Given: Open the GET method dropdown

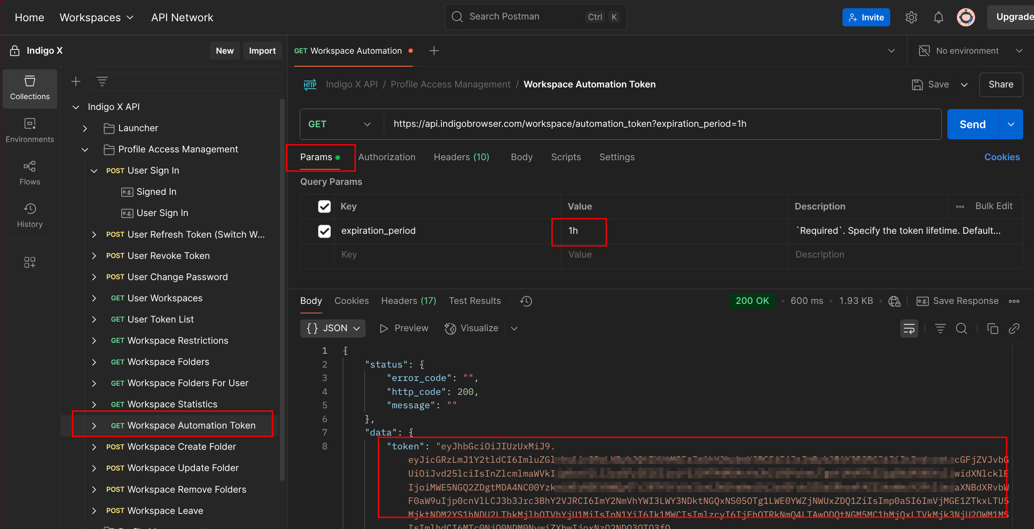Looking at the screenshot, I should click(340, 124).
